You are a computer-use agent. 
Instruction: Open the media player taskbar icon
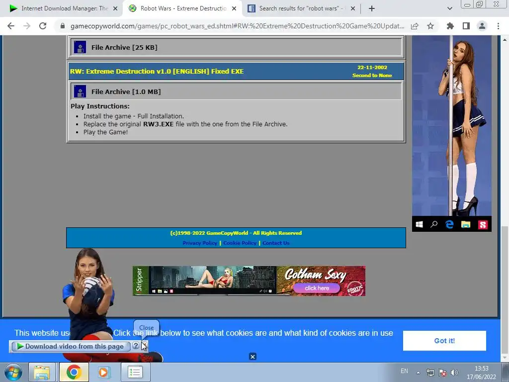click(x=104, y=372)
